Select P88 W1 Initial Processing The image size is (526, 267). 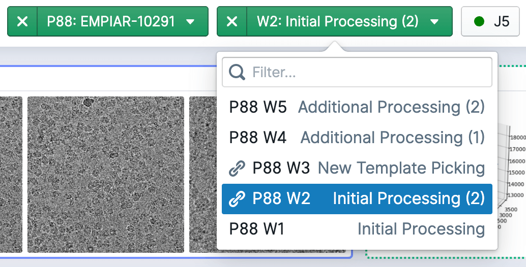point(357,229)
